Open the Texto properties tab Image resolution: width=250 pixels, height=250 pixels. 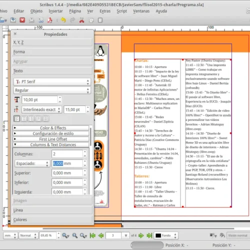[x=52, y=71]
